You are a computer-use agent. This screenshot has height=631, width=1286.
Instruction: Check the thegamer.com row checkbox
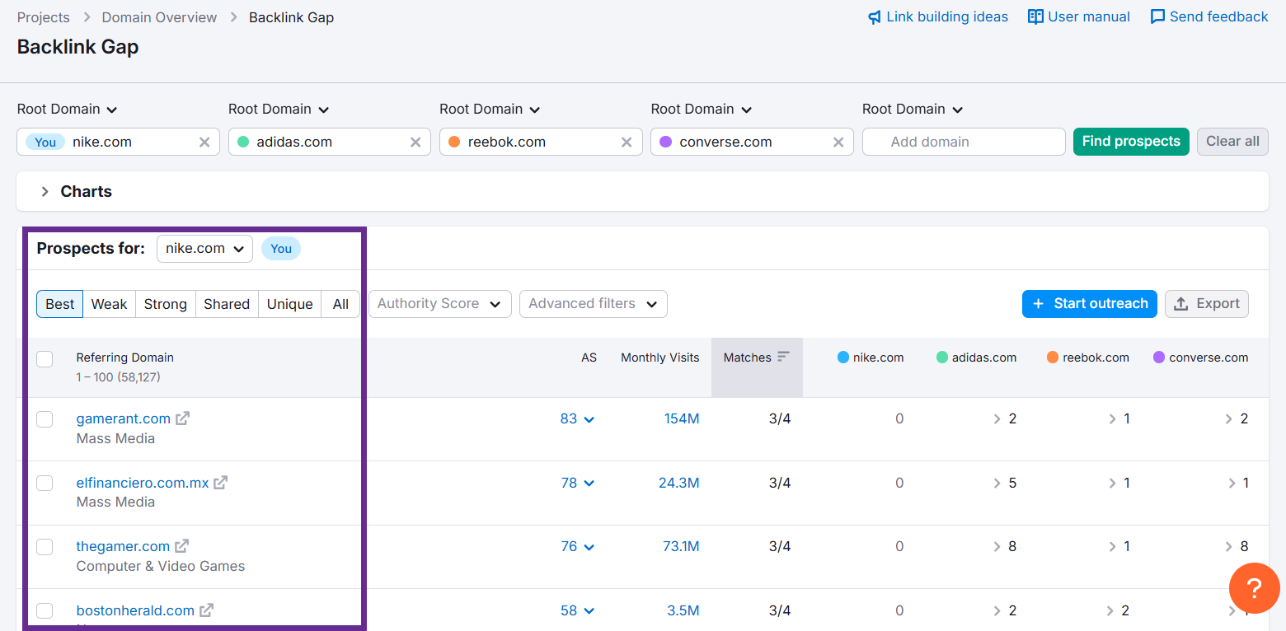click(x=45, y=547)
